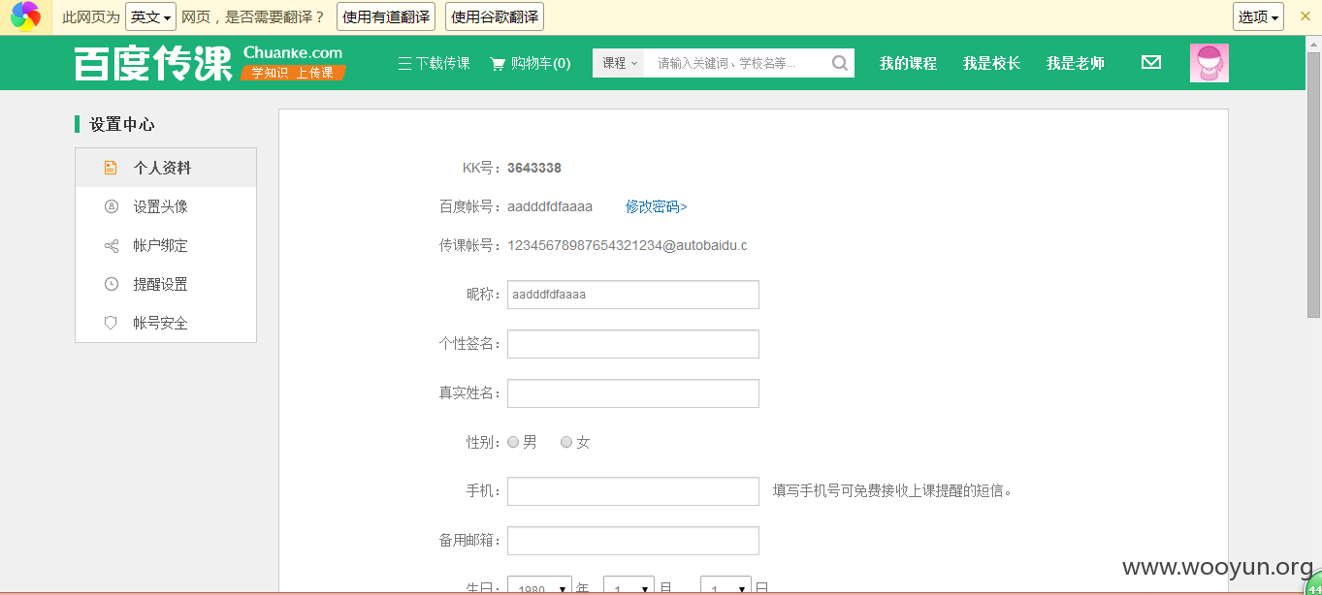Select 帐户绑定 in the settings sidebar
The image size is (1322, 595).
click(166, 245)
